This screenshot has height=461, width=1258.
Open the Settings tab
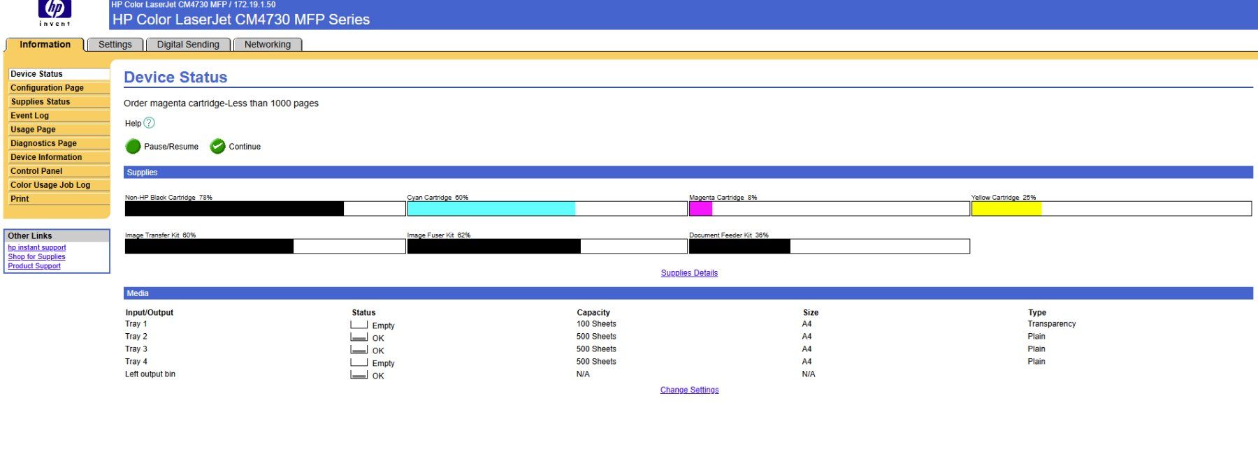[115, 45]
